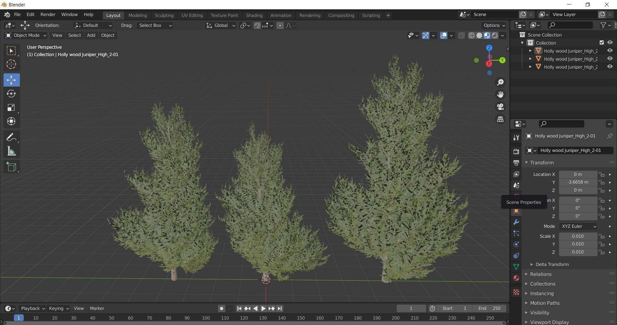Open the Drag Select Box dropdown
Screen dimensions: 617x325
coord(155,25)
